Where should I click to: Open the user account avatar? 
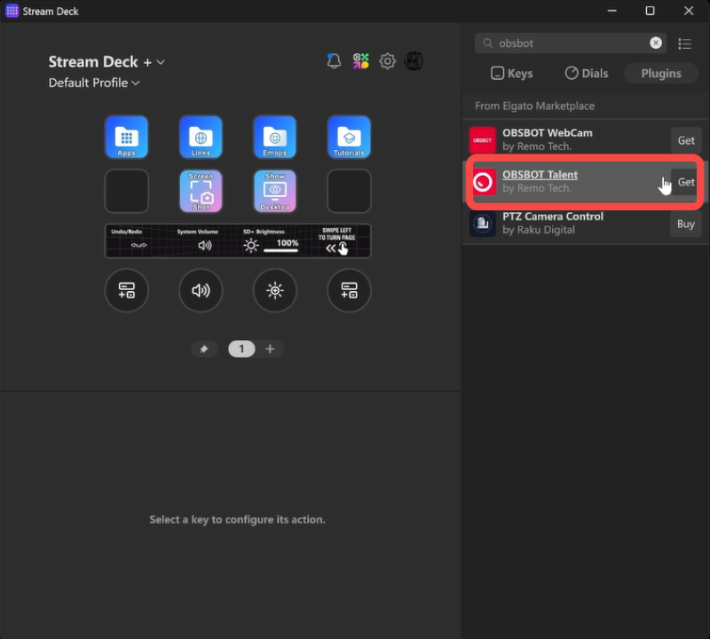[x=414, y=60]
